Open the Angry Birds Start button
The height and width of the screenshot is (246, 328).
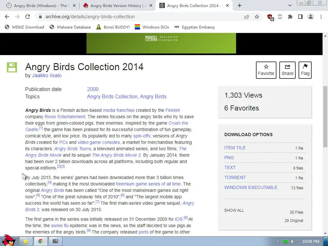pyautogui.click(x=8, y=241)
